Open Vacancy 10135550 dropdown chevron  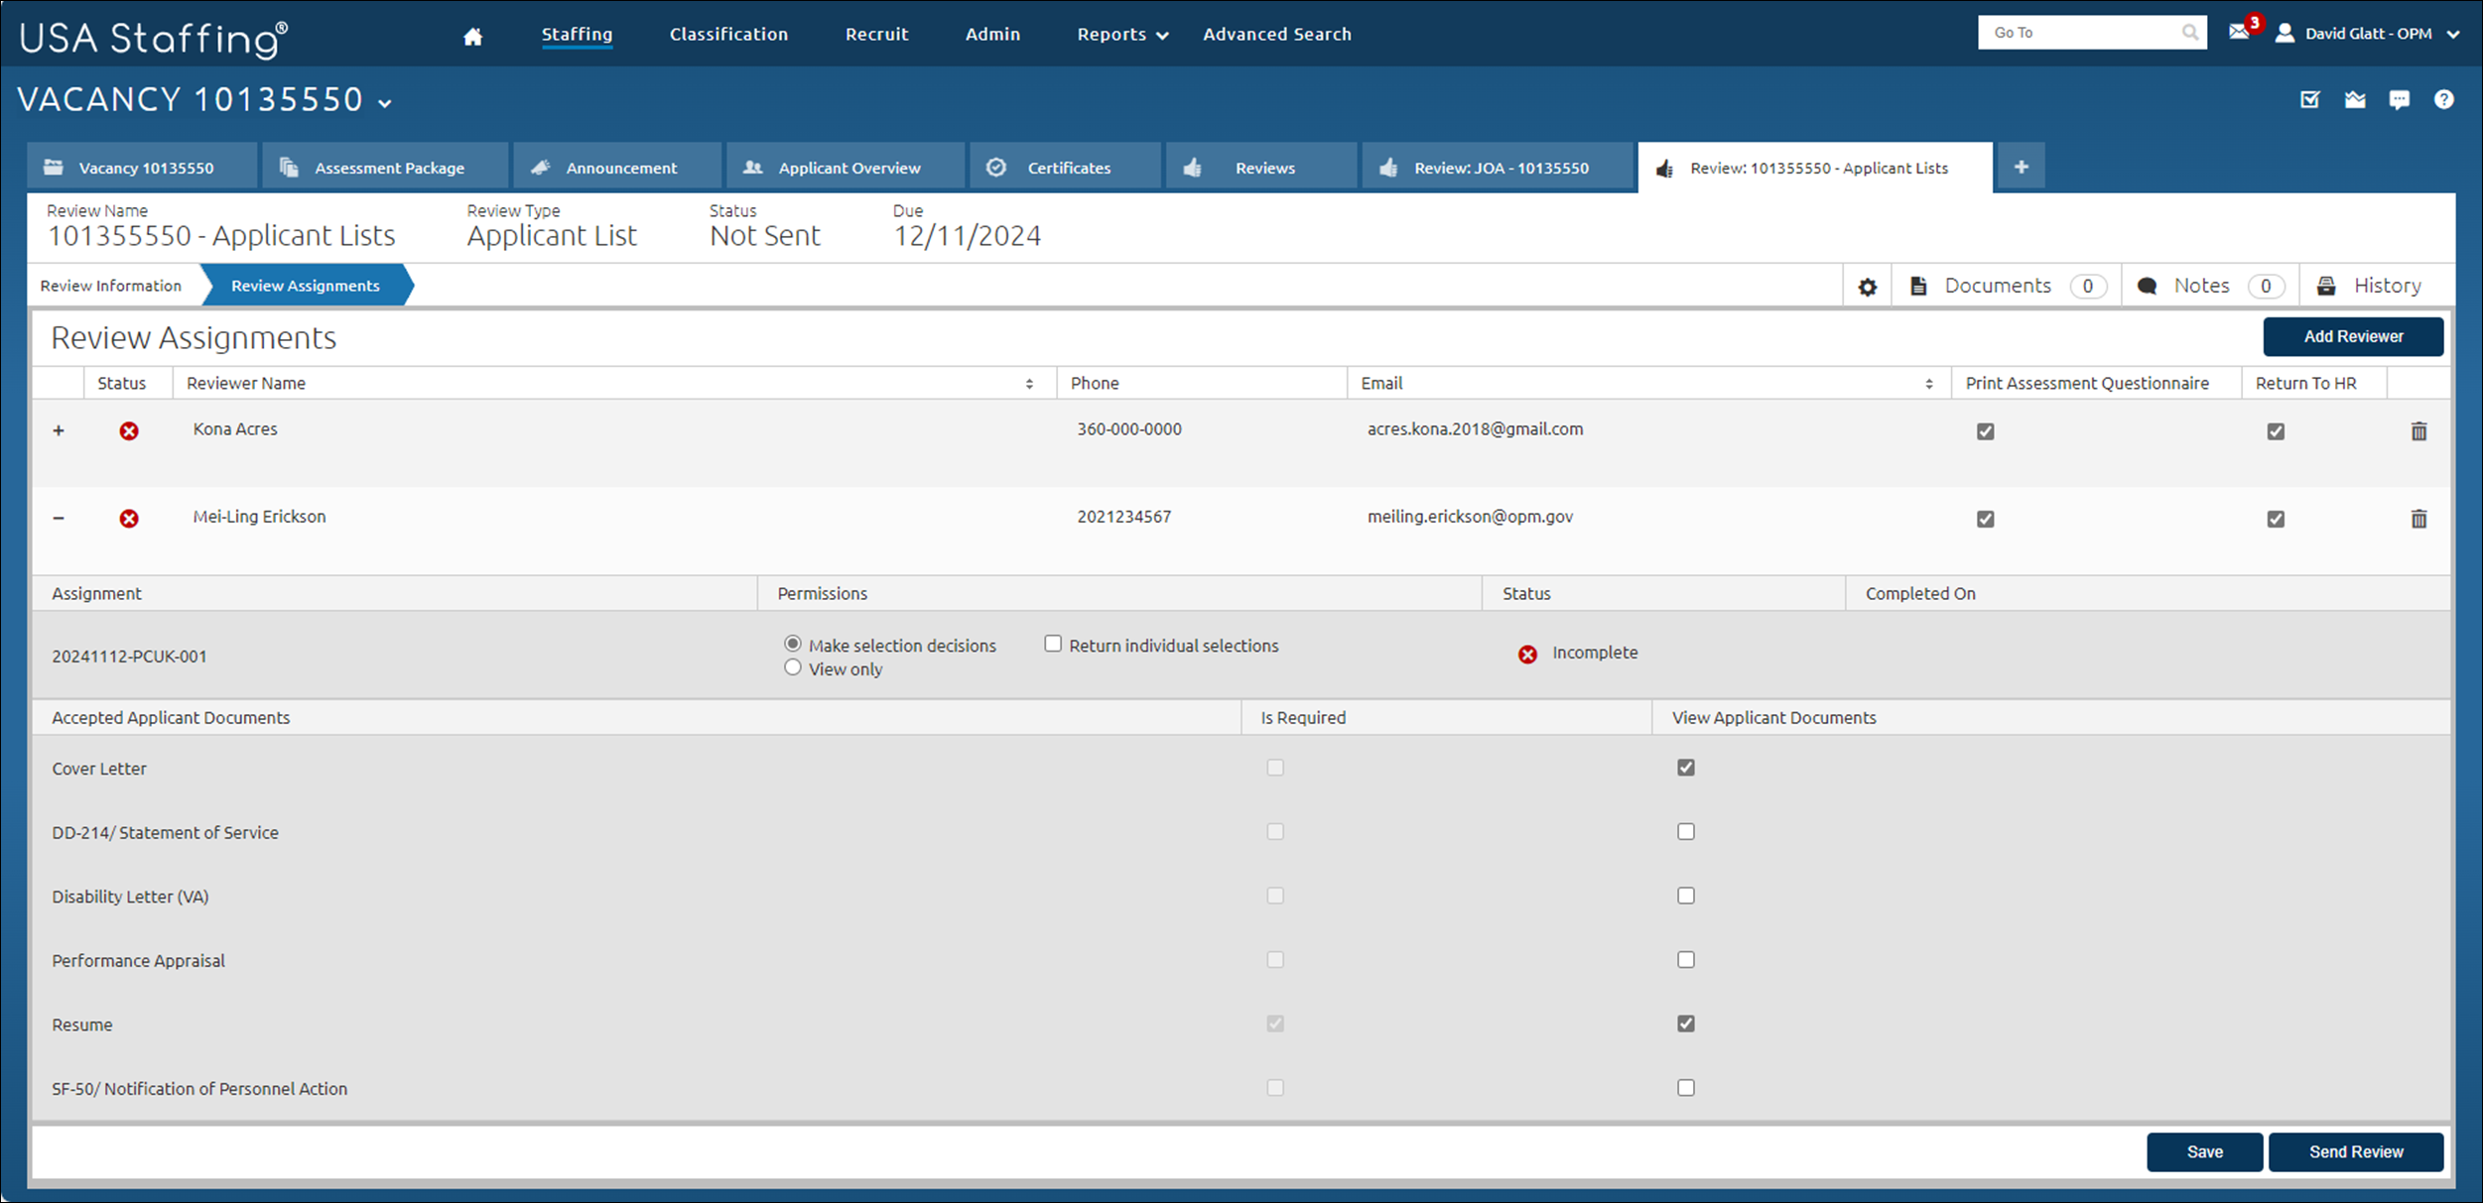pos(385,103)
